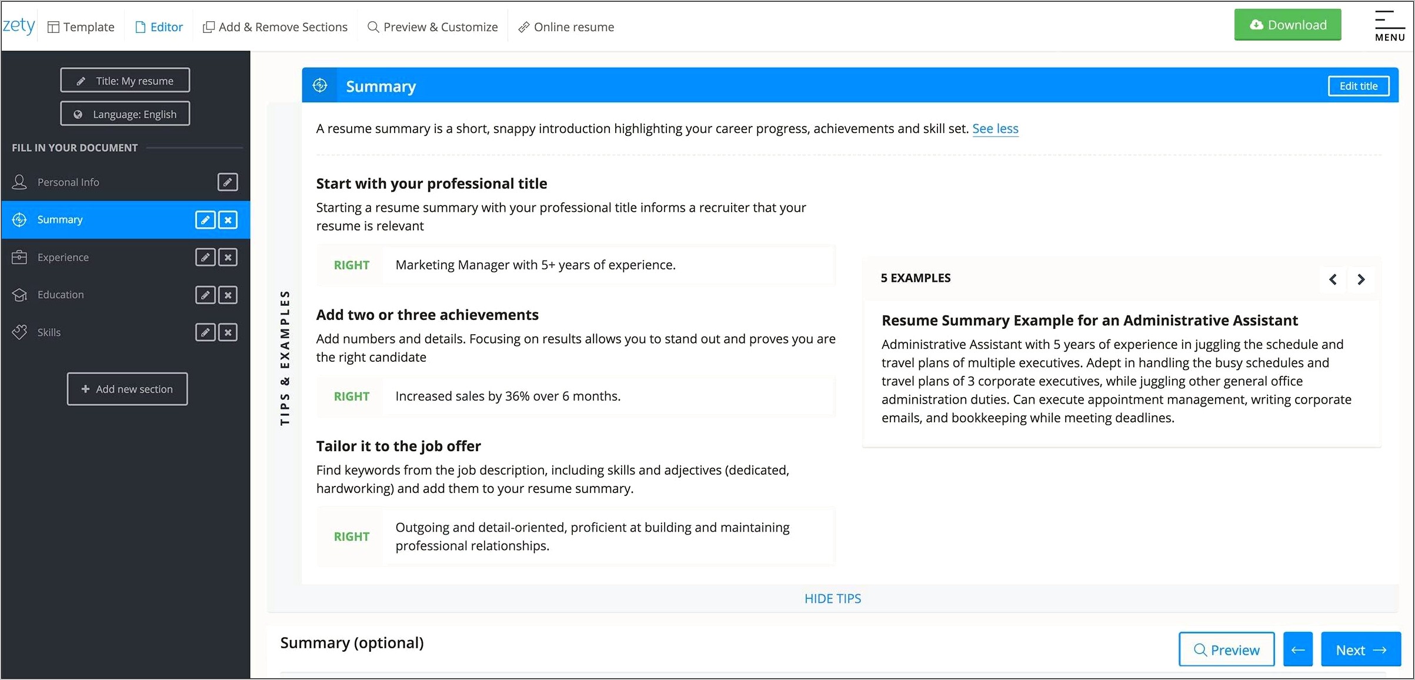The width and height of the screenshot is (1415, 680).
Task: Click the Experience delete X icon
Action: pyautogui.click(x=229, y=256)
